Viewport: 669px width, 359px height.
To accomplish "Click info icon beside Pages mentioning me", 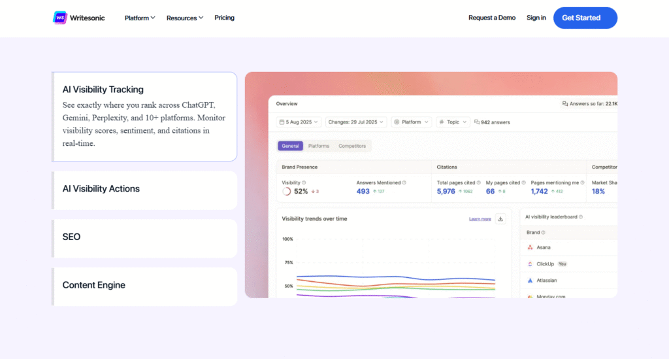I will pyautogui.click(x=582, y=182).
